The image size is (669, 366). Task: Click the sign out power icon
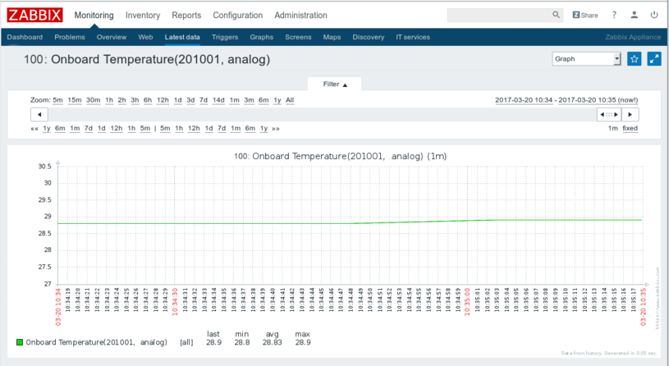(x=654, y=15)
